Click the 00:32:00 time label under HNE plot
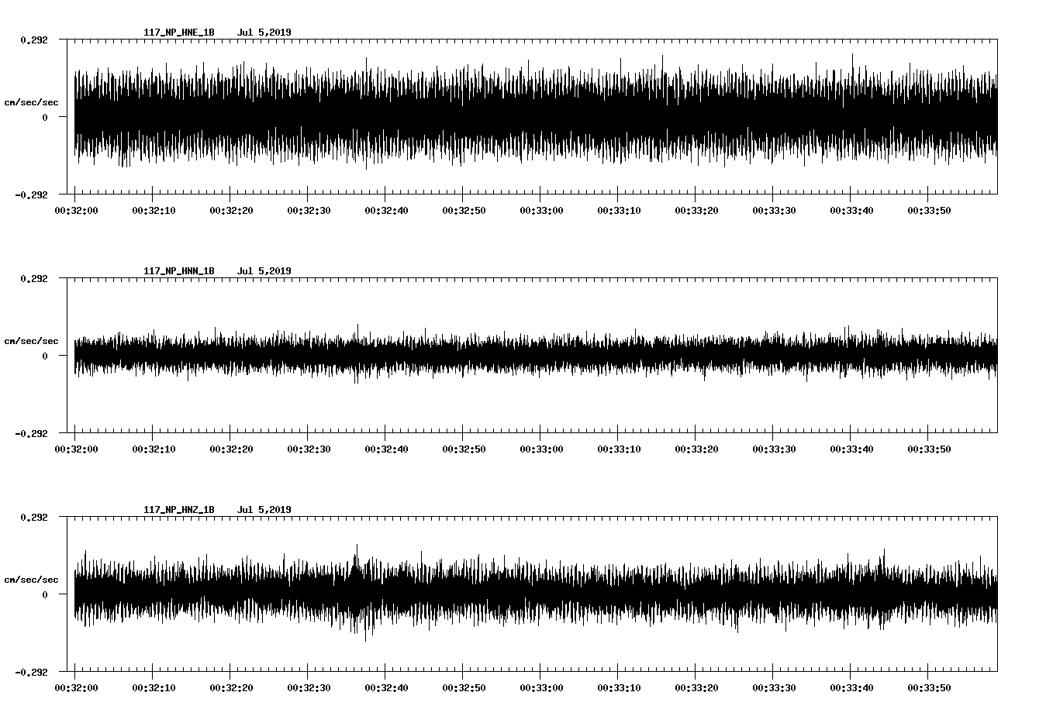The width and height of the screenshot is (1053, 716). click(x=76, y=210)
